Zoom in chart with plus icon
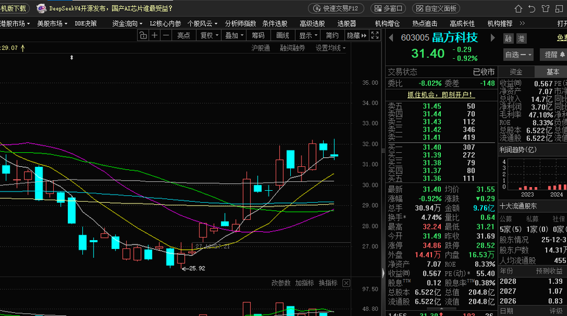Viewport: 567px width, 316px height. click(155, 35)
